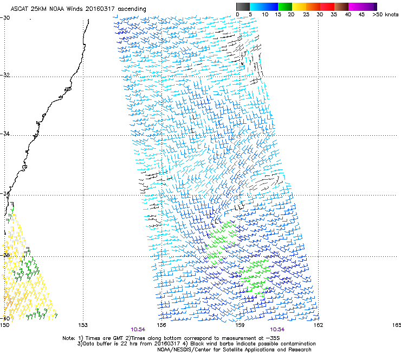Select the '-38' latitude axis label

pos(5,255)
